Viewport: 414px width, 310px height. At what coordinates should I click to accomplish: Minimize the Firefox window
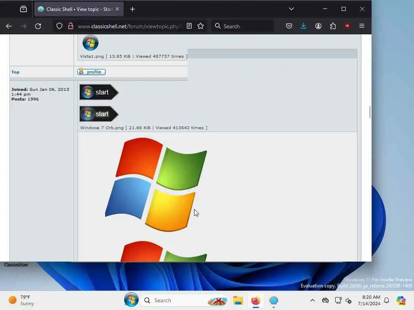(x=325, y=9)
